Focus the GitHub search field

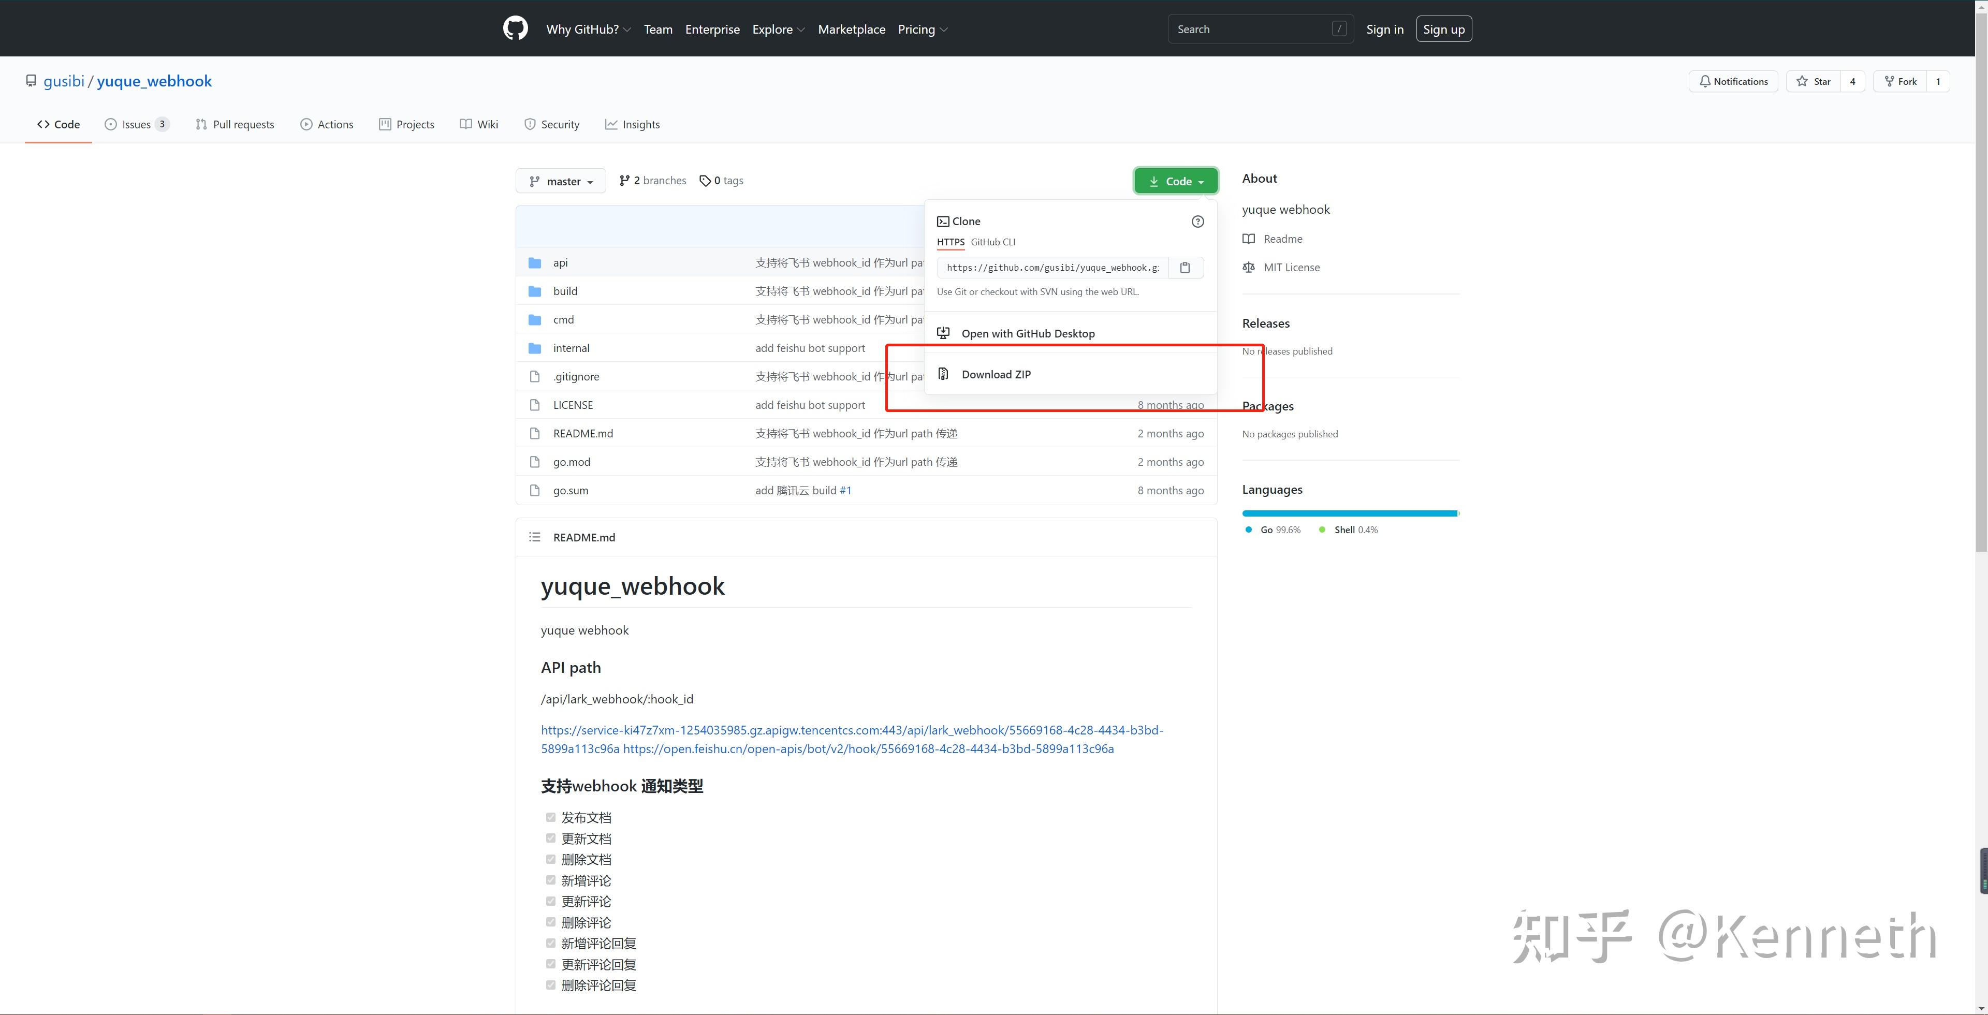pyautogui.click(x=1250, y=30)
